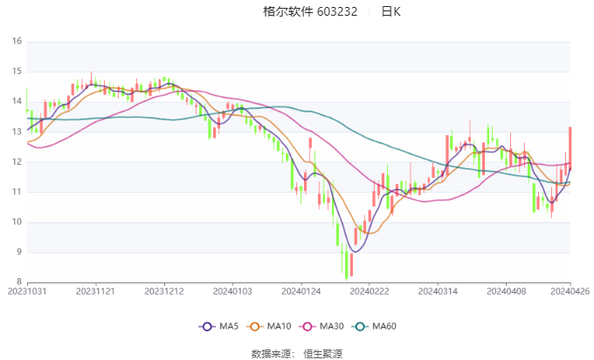
Task: Select the 20231031 date on the x-axis
Action: pyautogui.click(x=27, y=291)
